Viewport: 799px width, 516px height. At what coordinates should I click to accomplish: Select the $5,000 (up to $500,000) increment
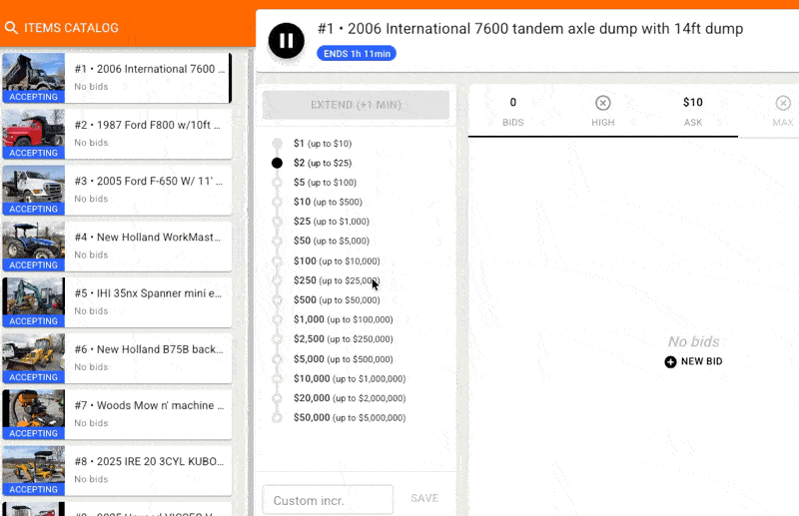[343, 359]
